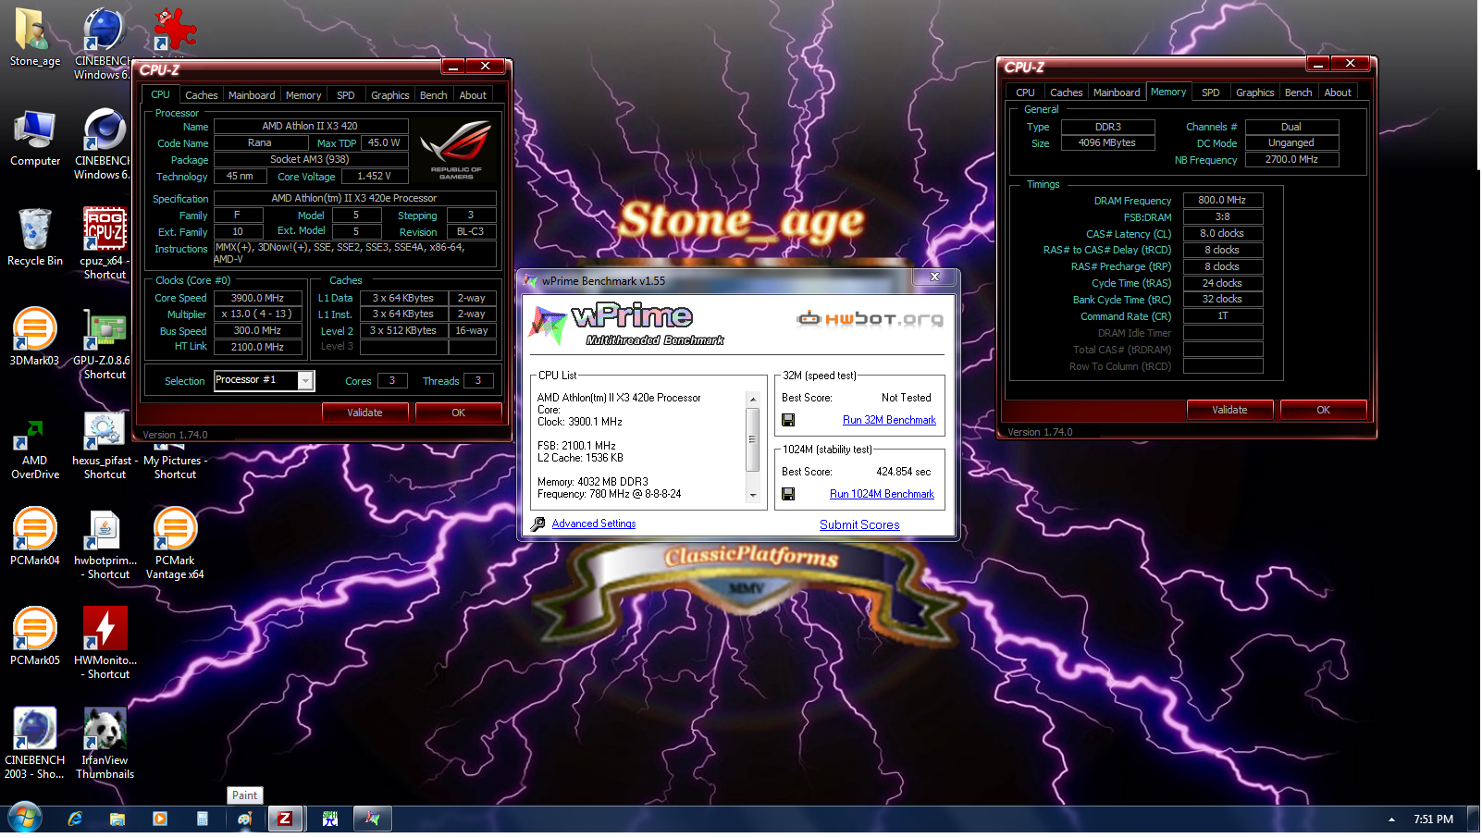Launch PCMark05 desktop icon

tap(34, 636)
